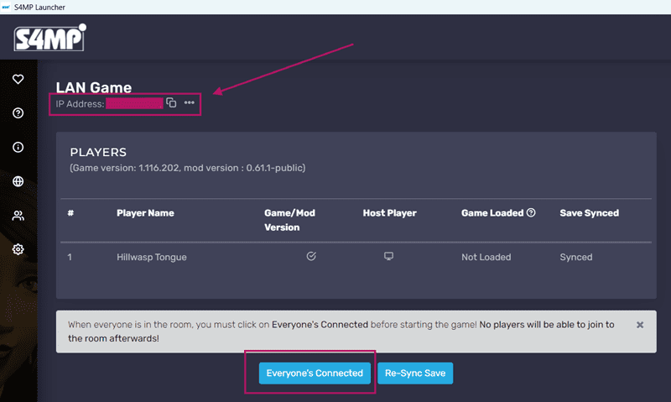The image size is (671, 402).
Task: Open the settings gear sidebar icon
Action: (x=18, y=249)
